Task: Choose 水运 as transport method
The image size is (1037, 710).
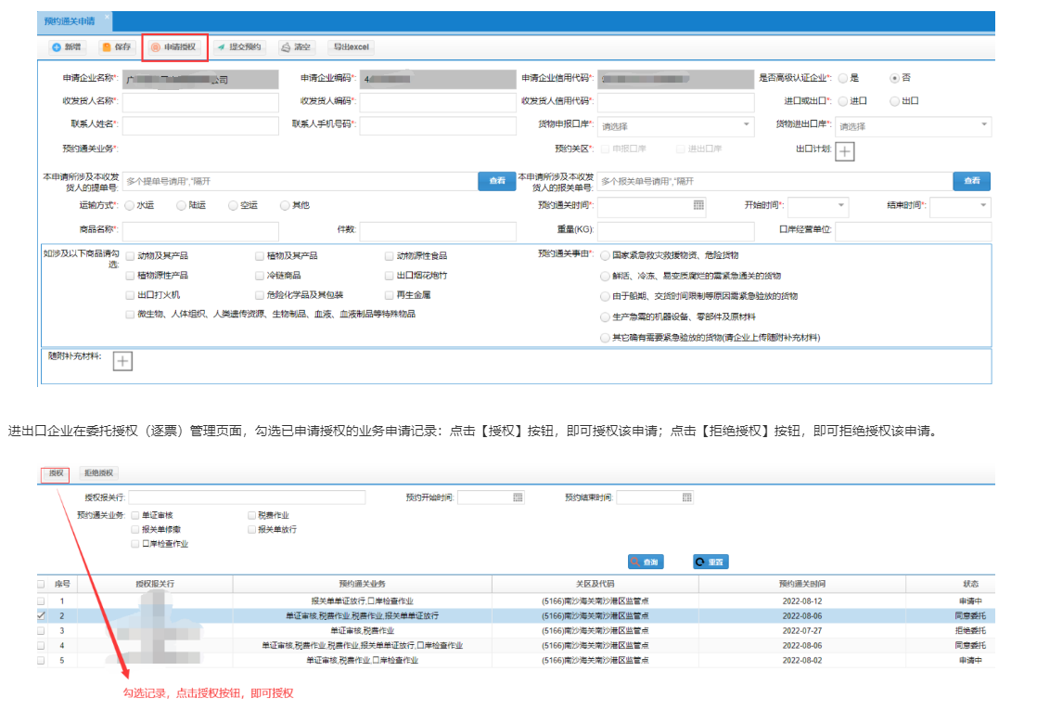Action: [x=130, y=206]
